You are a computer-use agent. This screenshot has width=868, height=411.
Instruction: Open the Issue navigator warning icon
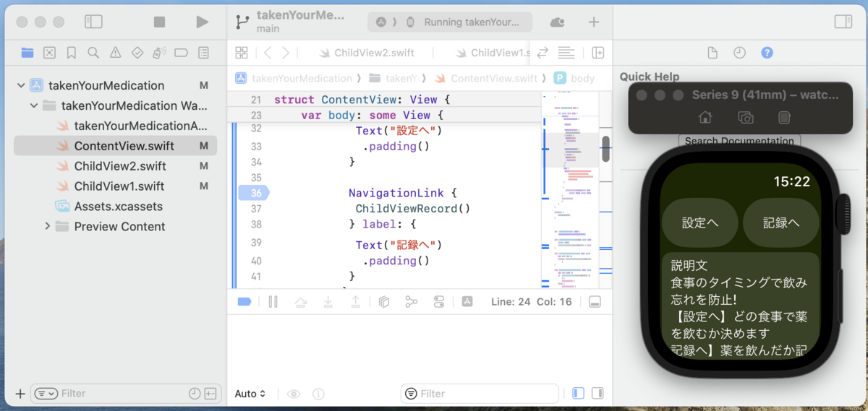(115, 53)
